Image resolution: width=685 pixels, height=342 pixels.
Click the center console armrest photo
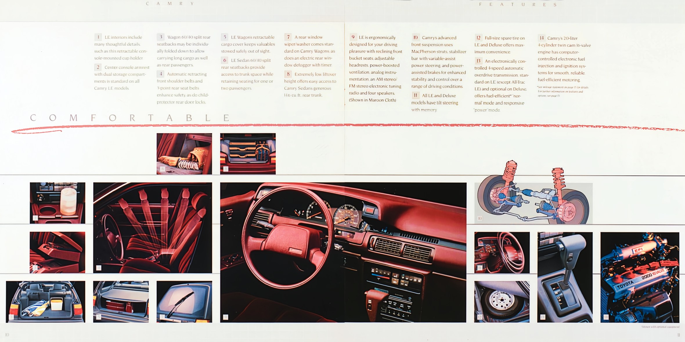(57, 252)
